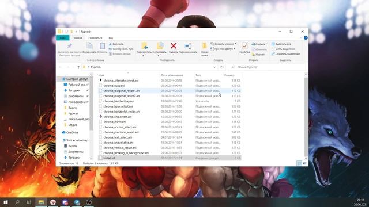The height and width of the screenshot is (207, 369).
Task: Select the file chroma_handwriting.cur
Action: 119,101
